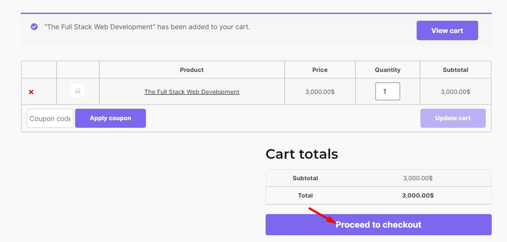Remove the item with the red X icon
507x242 pixels.
tap(31, 92)
